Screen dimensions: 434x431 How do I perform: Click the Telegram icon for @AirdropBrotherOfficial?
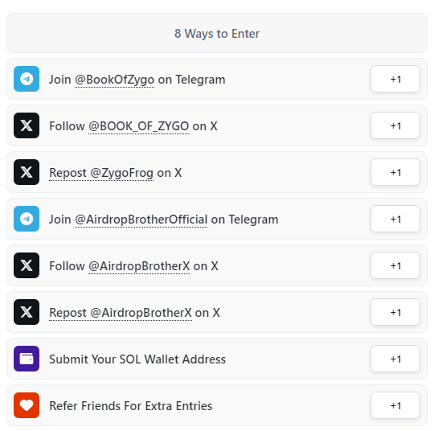[27, 219]
